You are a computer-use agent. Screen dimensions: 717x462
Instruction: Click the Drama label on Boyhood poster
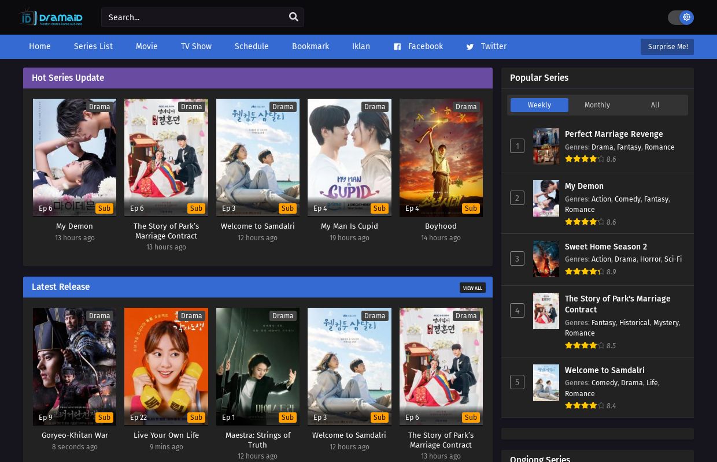coord(466,107)
